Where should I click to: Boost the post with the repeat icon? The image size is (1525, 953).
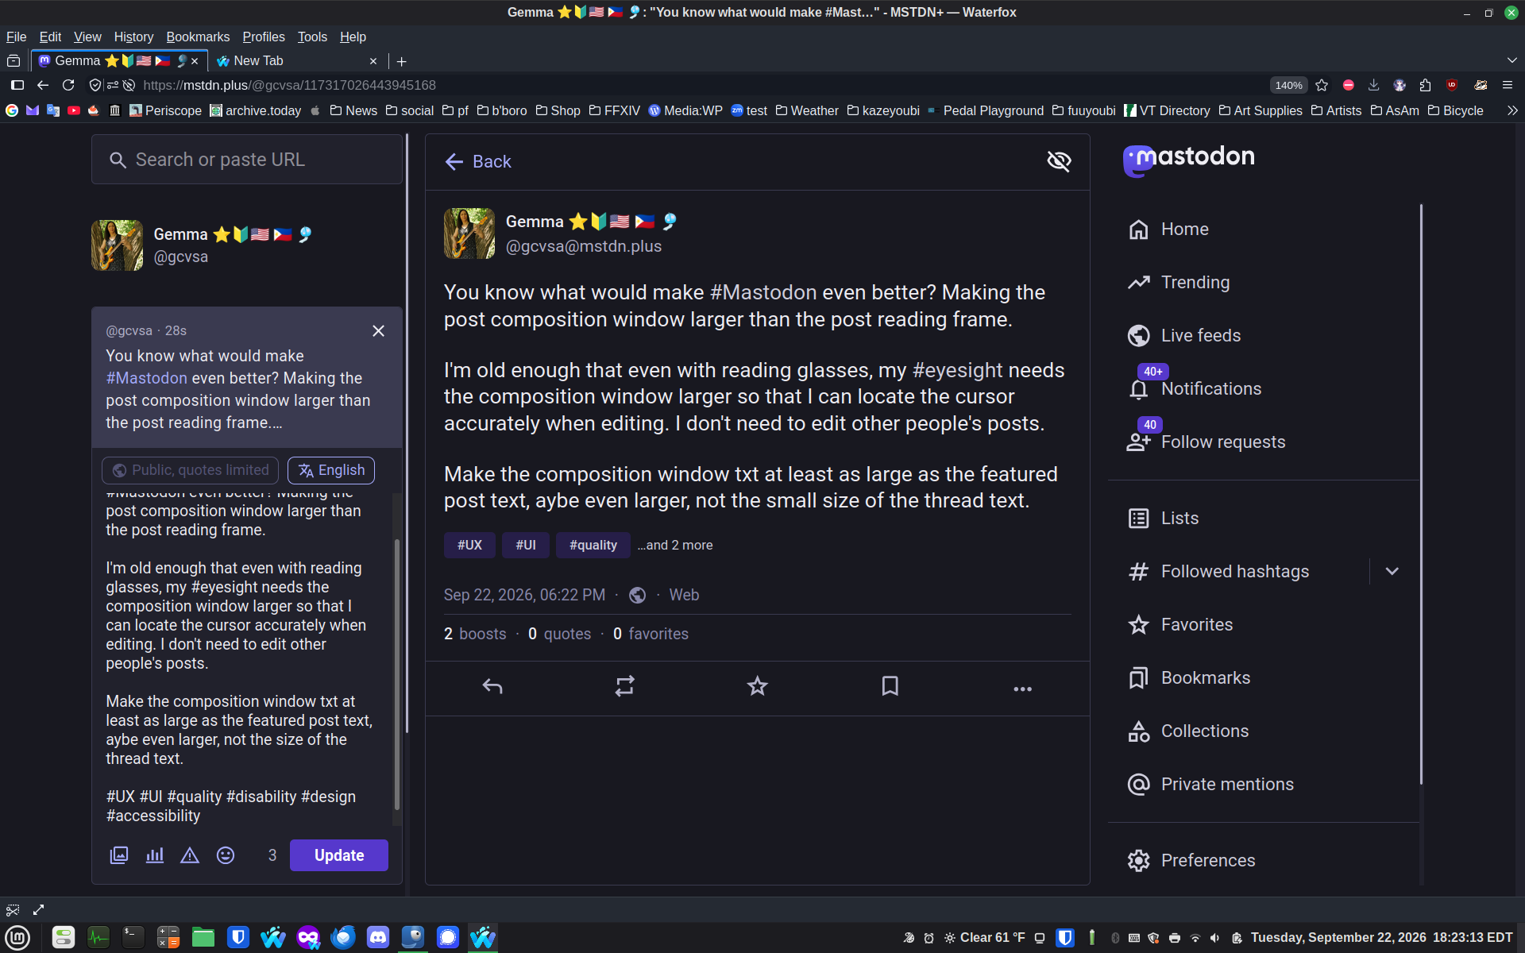tap(625, 686)
